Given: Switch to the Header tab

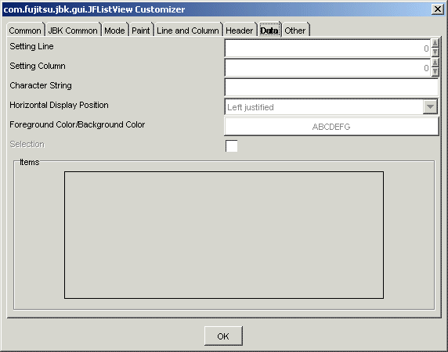Looking at the screenshot, I should point(240,30).
